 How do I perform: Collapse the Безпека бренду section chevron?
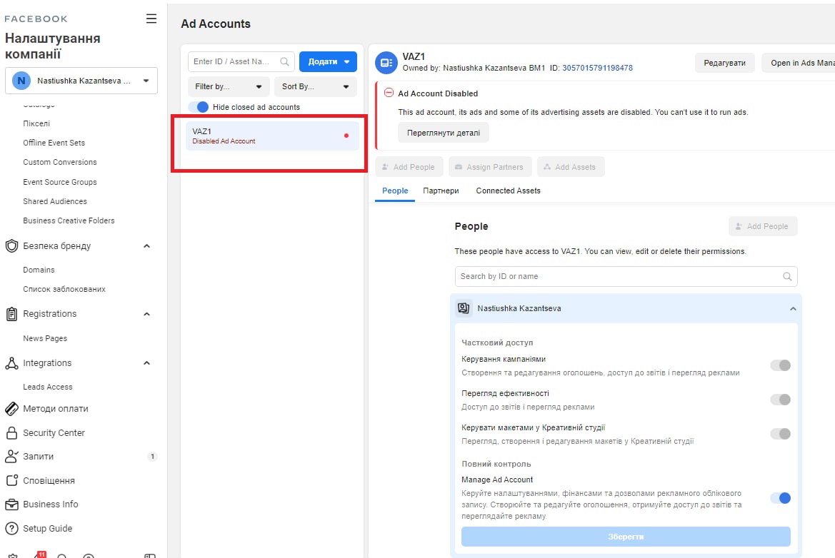click(x=147, y=245)
